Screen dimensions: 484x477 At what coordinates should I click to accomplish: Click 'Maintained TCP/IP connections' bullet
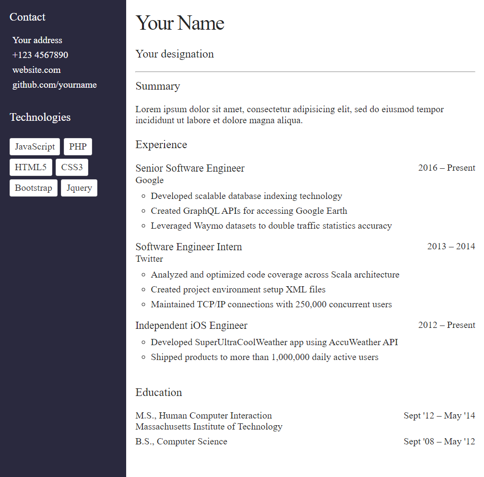pos(272,304)
